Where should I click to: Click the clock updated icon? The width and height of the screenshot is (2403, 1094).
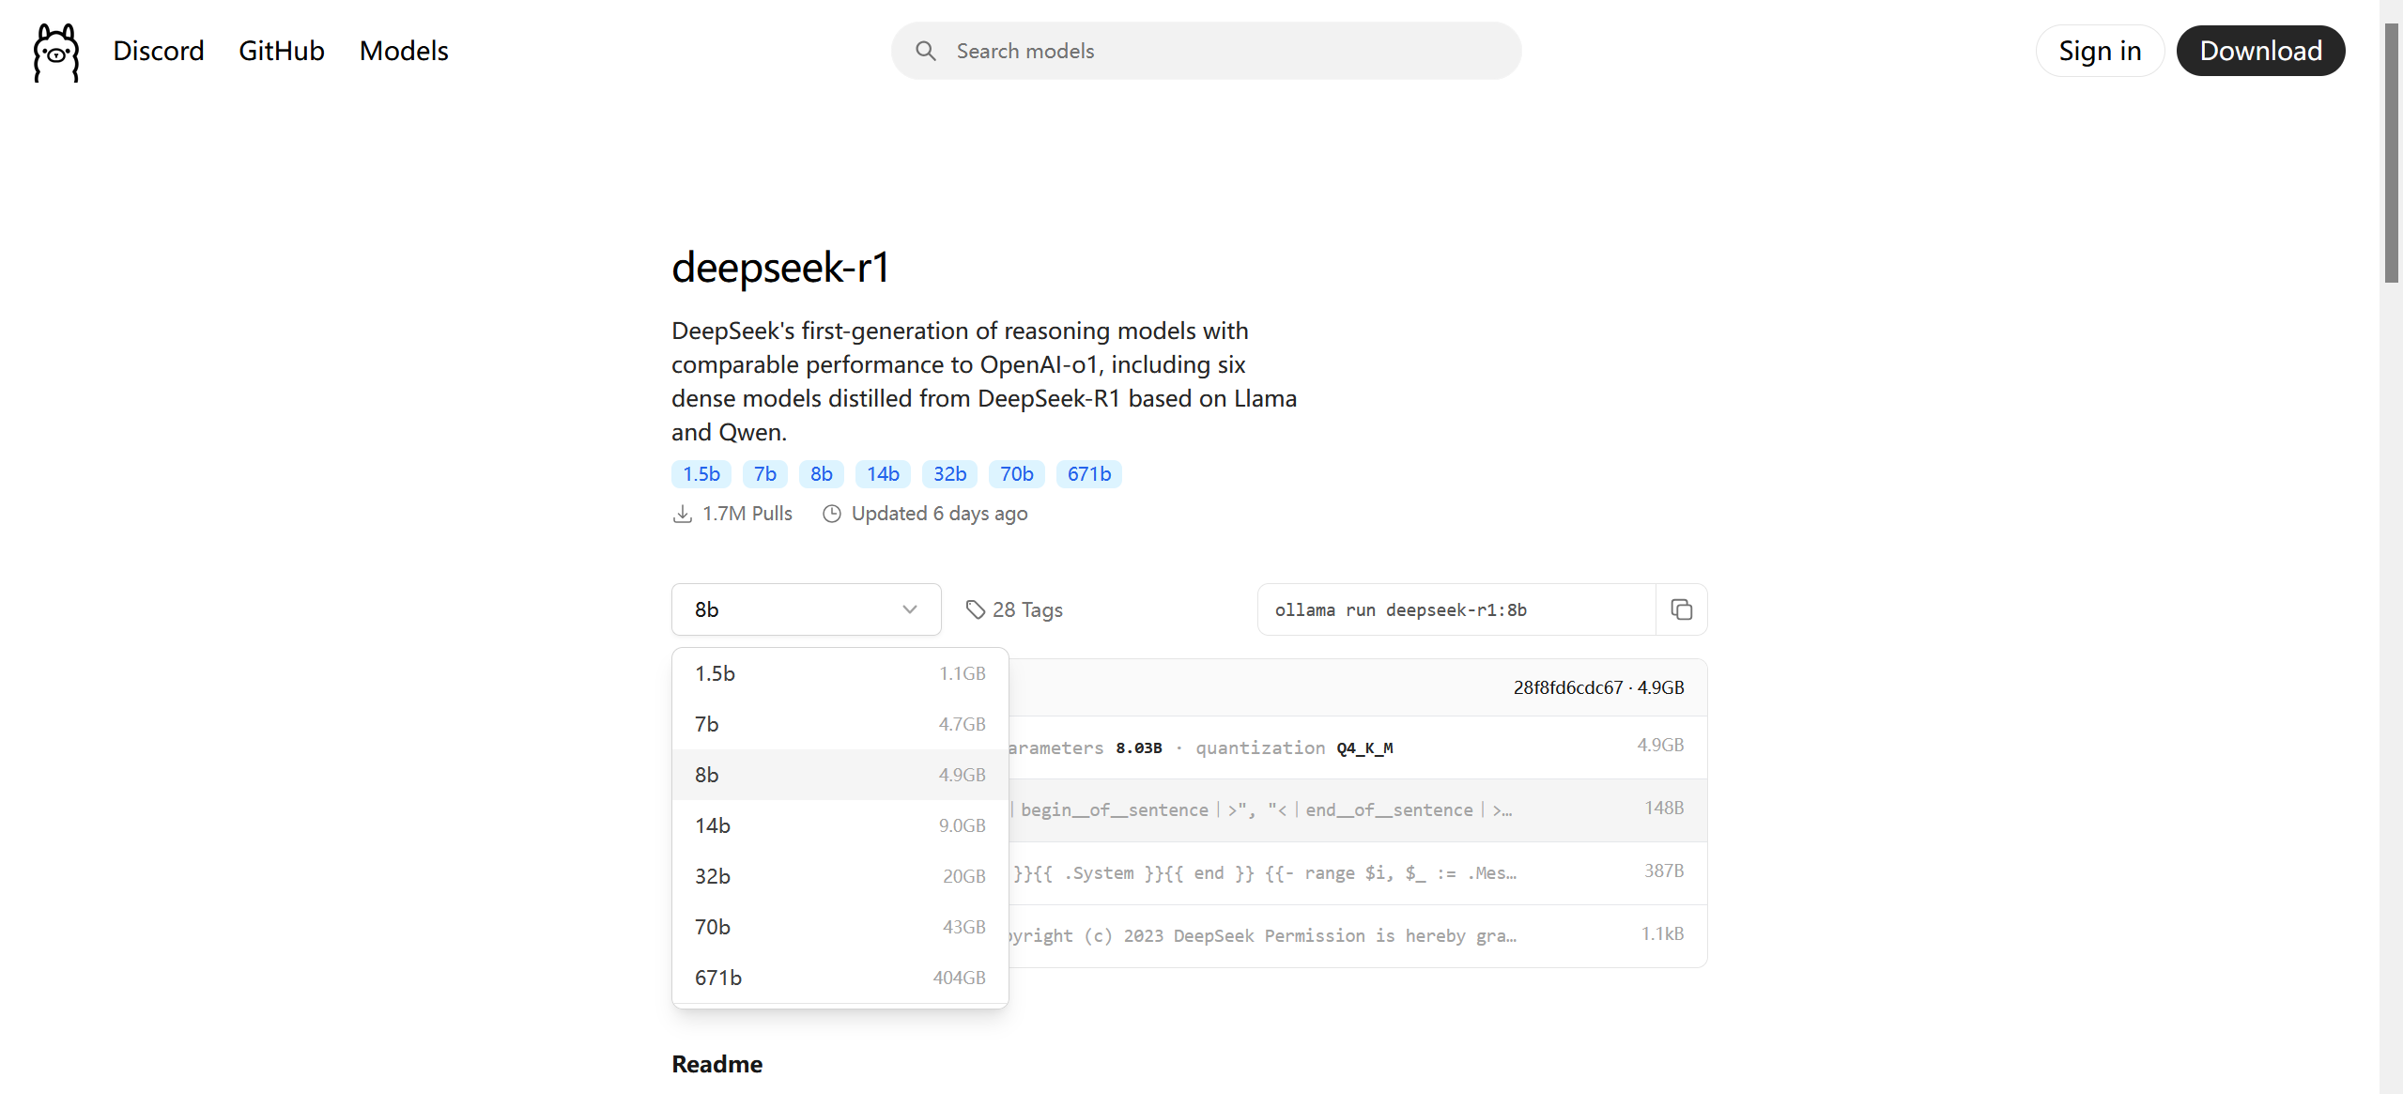click(x=831, y=514)
